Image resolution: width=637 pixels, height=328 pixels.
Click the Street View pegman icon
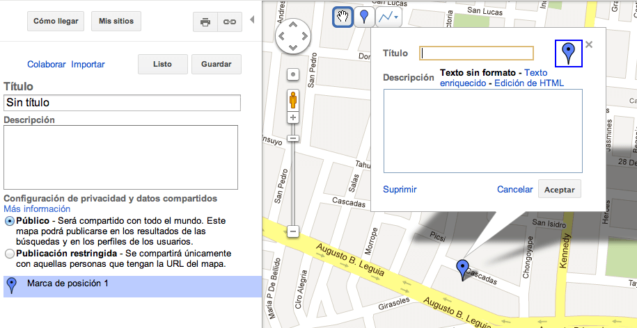coord(293,100)
